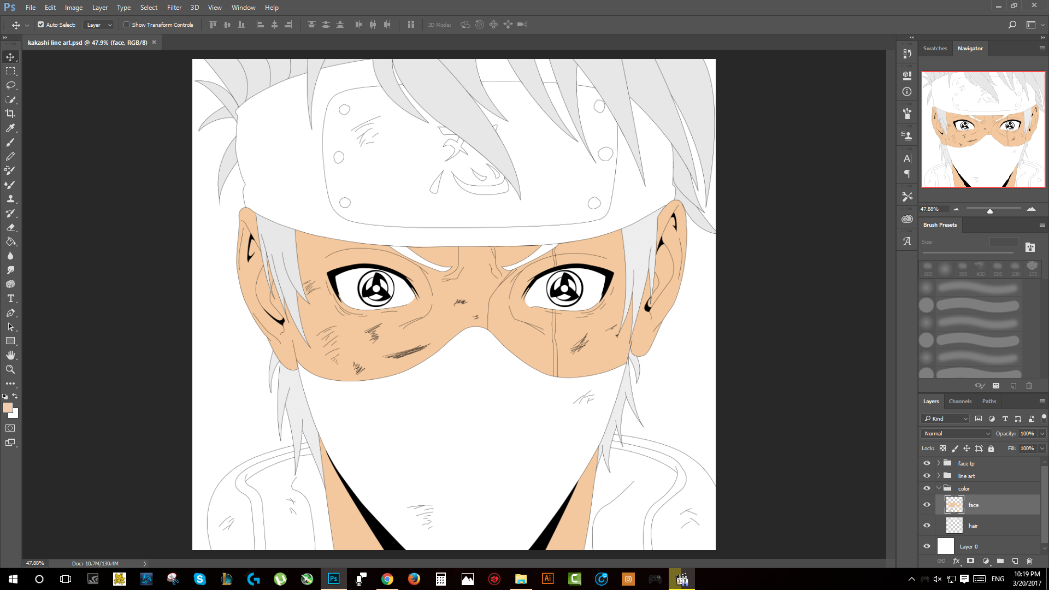Select the Brush tool
Viewport: 1049px width, 590px height.
[x=10, y=142]
